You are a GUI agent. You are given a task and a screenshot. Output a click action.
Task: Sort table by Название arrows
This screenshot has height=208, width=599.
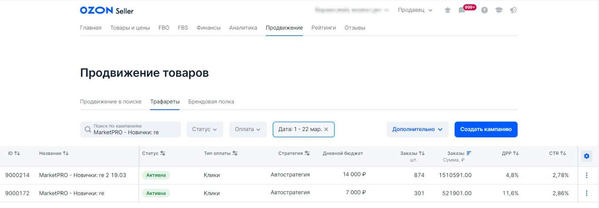[x=66, y=153]
